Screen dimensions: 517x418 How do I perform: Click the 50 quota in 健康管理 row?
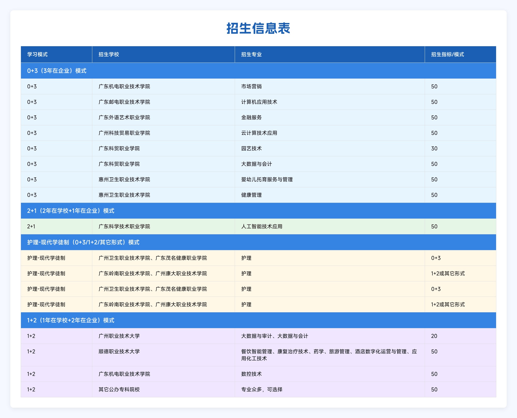click(x=460, y=195)
